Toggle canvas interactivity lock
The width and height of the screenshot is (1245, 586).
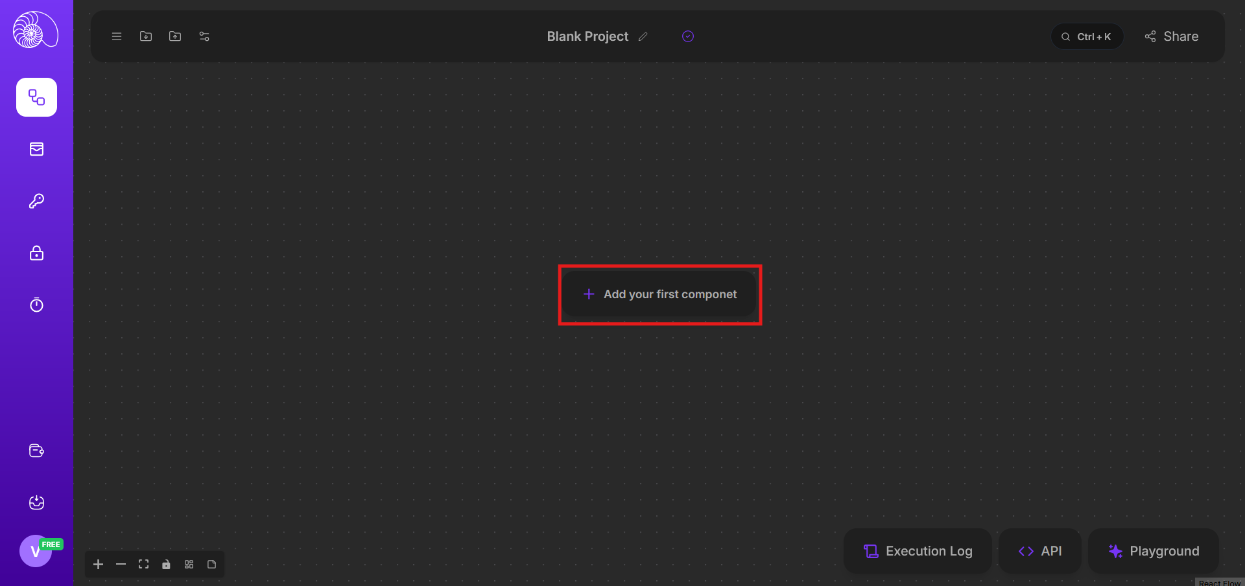tap(166, 565)
